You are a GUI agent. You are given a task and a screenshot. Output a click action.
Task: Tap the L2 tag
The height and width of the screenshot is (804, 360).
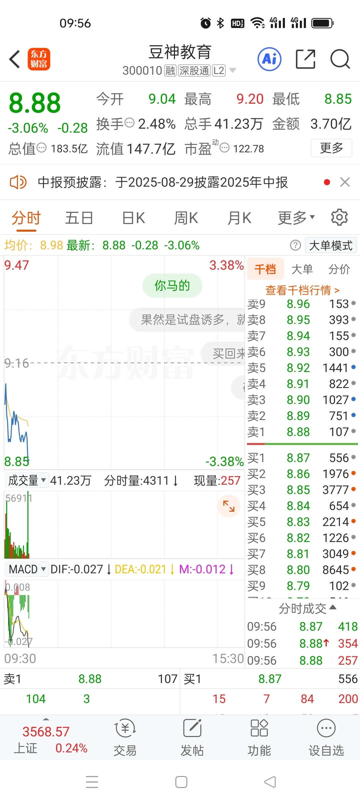click(219, 71)
